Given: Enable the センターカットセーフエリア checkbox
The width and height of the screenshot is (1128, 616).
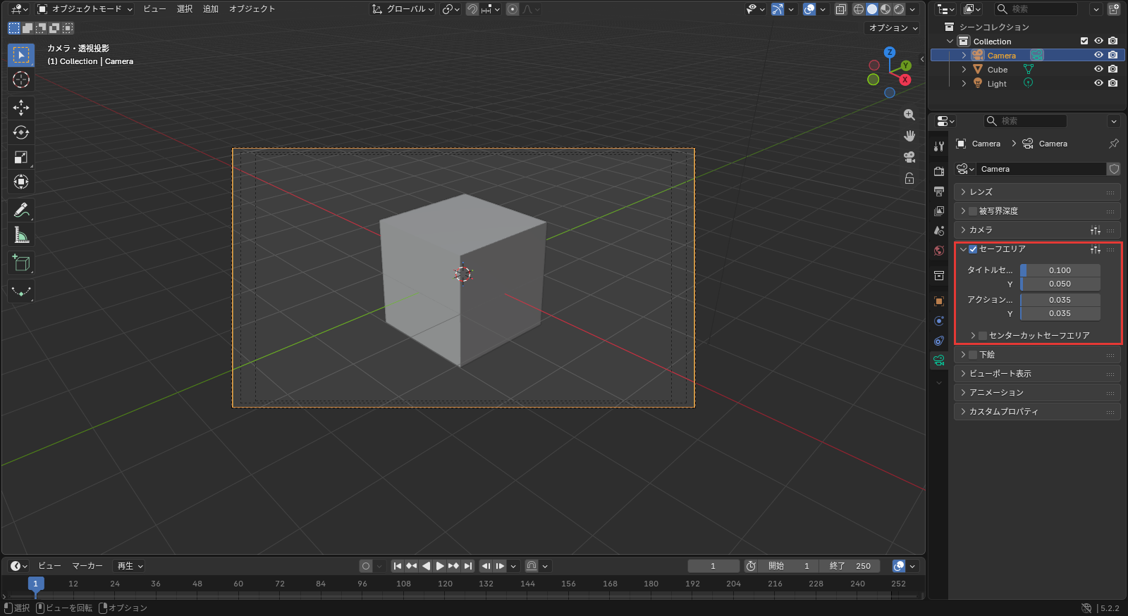Looking at the screenshot, I should coord(983,336).
